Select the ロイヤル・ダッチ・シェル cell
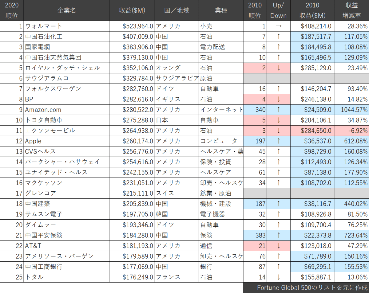Viewport: 369px width, 293px height. point(66,68)
